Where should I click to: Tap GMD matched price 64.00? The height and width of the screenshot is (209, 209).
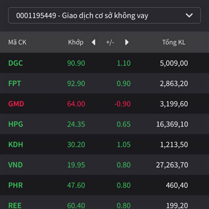click(76, 104)
